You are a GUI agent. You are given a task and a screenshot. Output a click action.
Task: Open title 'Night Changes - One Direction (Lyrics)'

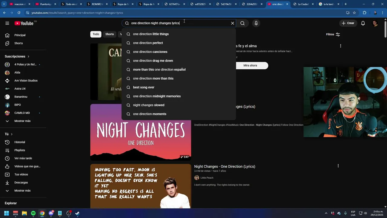tap(225, 167)
